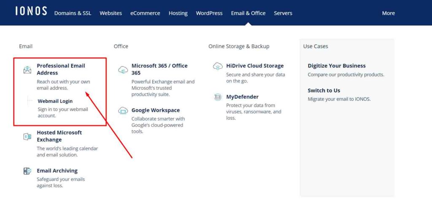The width and height of the screenshot is (432, 212).
Task: Click the MyDefender database icon
Action: 218,97
